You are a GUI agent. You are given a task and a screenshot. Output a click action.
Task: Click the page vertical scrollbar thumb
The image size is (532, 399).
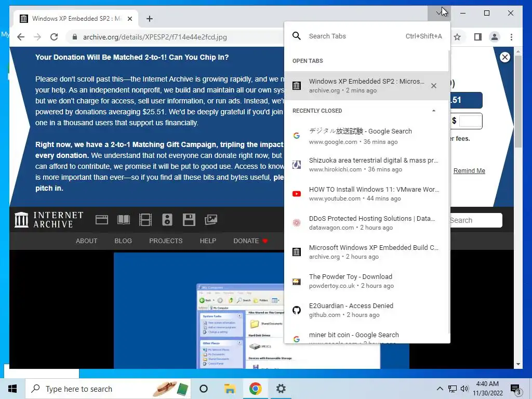tap(518, 101)
